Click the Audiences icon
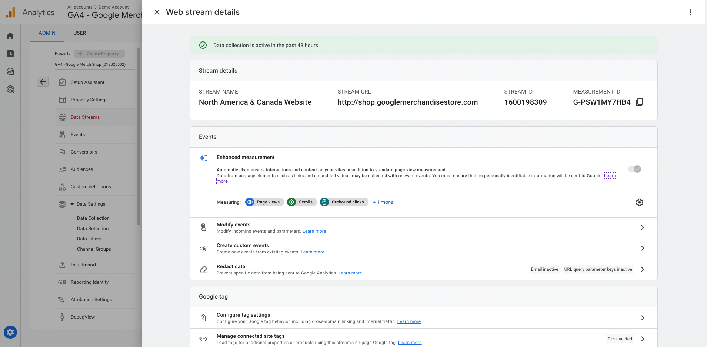Image resolution: width=707 pixels, height=347 pixels. (62, 169)
